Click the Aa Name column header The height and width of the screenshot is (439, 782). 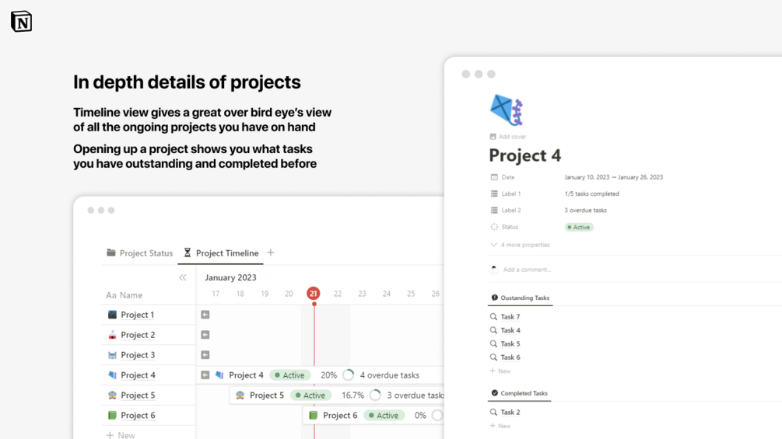tap(124, 295)
